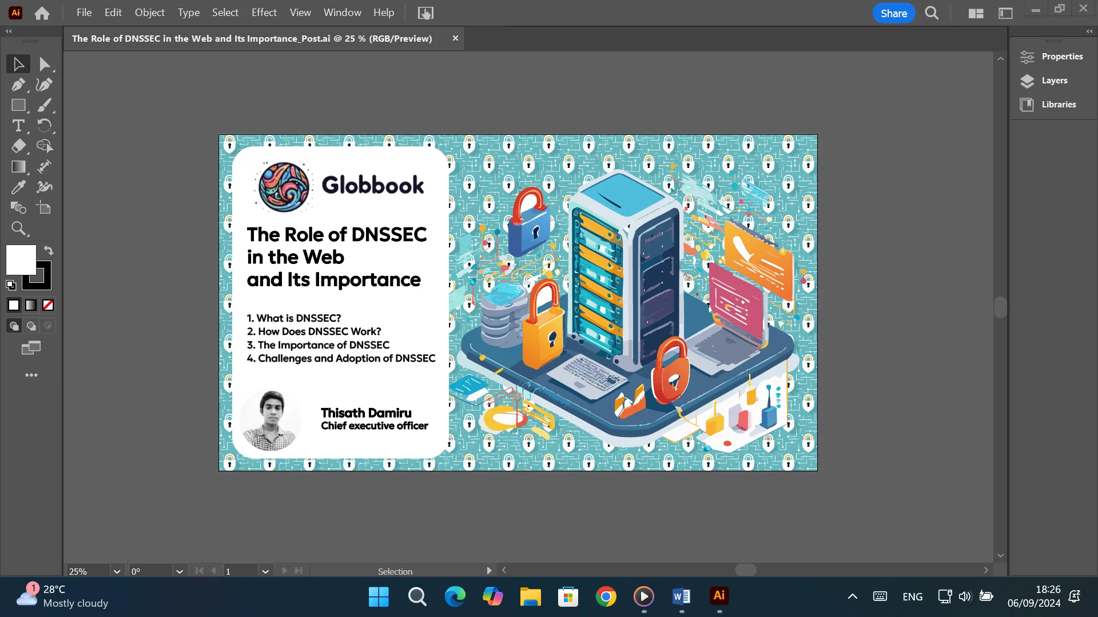Image resolution: width=1098 pixels, height=617 pixels.
Task: Pick the Eraser tool
Action: click(18, 146)
